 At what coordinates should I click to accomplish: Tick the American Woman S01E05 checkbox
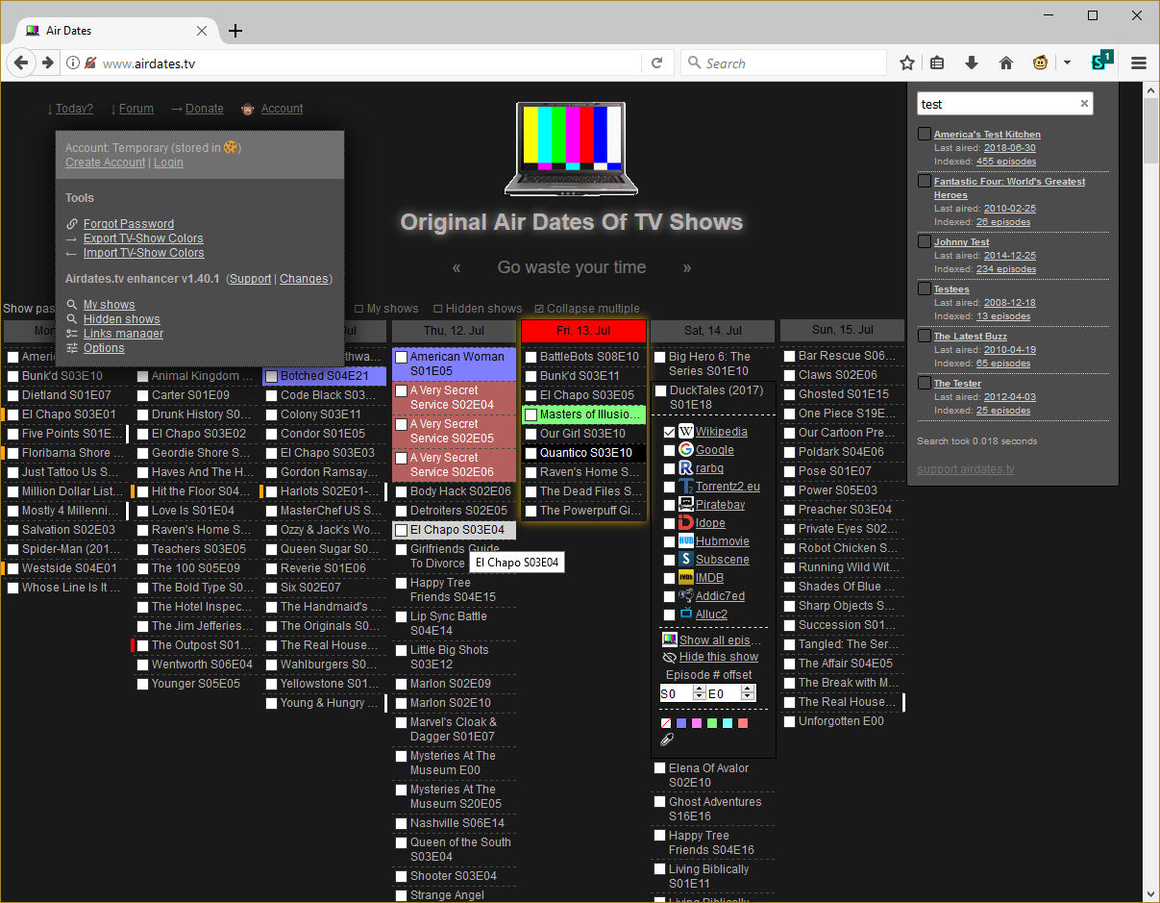pos(402,358)
